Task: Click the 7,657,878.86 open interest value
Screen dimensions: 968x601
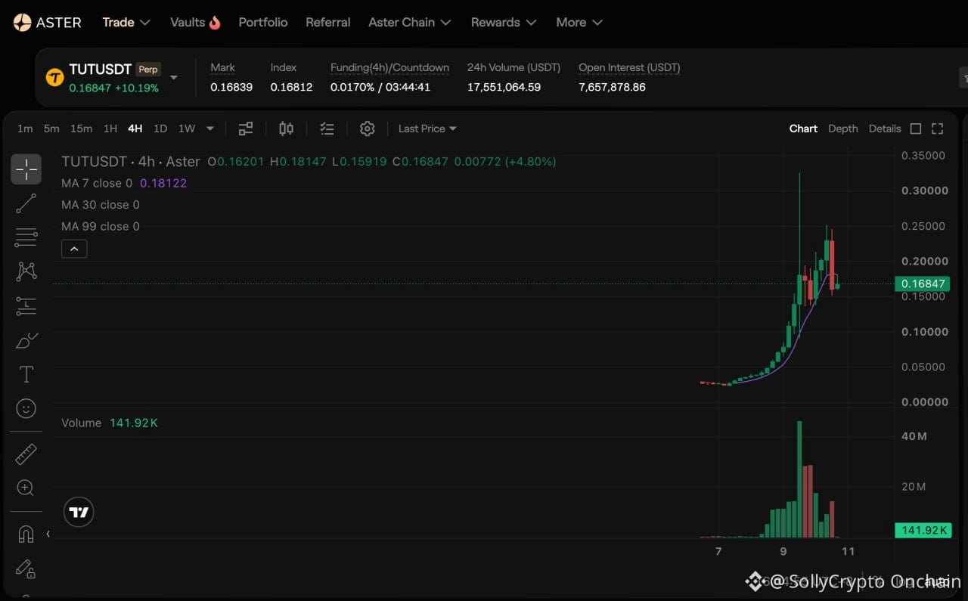Action: point(612,87)
